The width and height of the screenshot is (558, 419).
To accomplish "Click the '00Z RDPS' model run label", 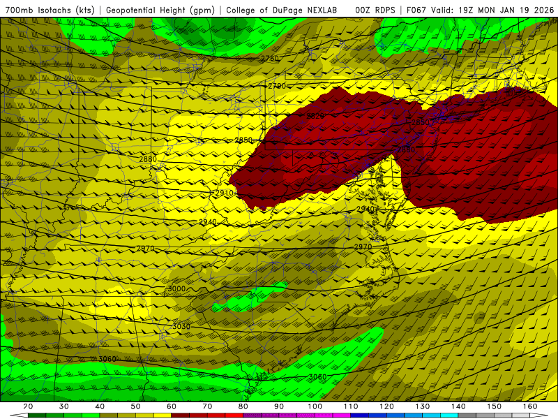I will click(375, 10).
